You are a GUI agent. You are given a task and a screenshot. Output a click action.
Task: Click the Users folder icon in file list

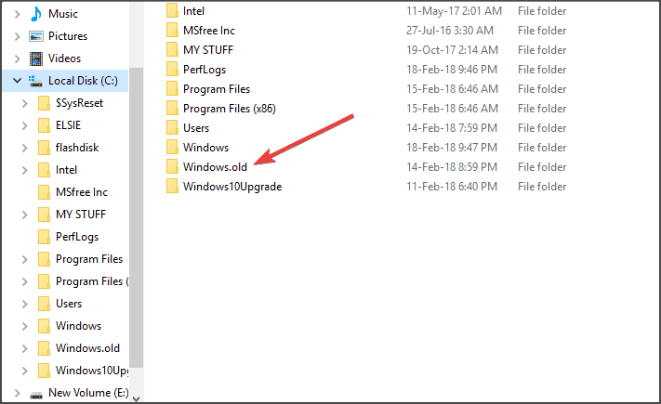172,127
